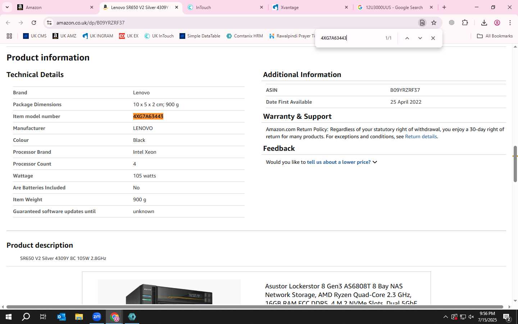
Task: Open the UK CMS bookmark
Action: pos(35,36)
